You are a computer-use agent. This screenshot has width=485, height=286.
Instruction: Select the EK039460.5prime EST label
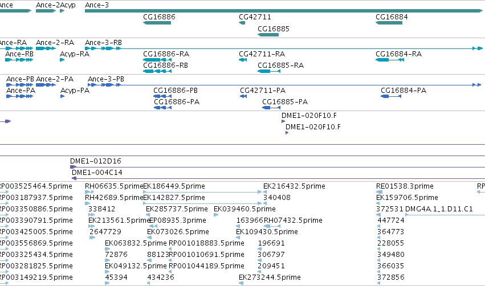pos(244,209)
